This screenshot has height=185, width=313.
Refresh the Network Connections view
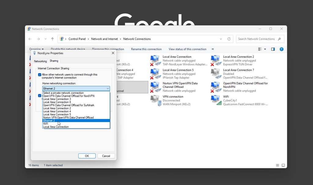(x=229, y=39)
